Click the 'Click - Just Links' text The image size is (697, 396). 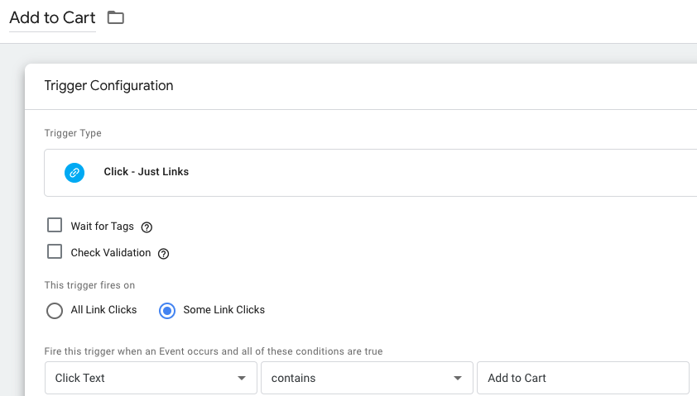147,172
